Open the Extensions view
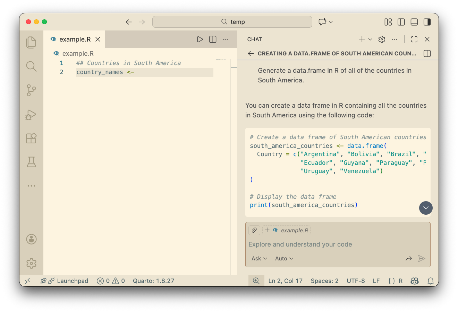The width and height of the screenshot is (458, 312). coord(31,138)
